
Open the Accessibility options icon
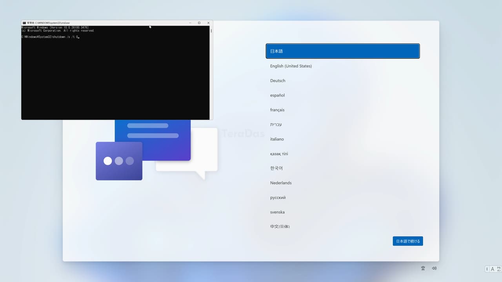pyautogui.click(x=423, y=268)
